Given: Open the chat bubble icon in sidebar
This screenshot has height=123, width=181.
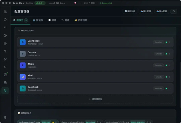Looking at the screenshot, I should [5, 20].
